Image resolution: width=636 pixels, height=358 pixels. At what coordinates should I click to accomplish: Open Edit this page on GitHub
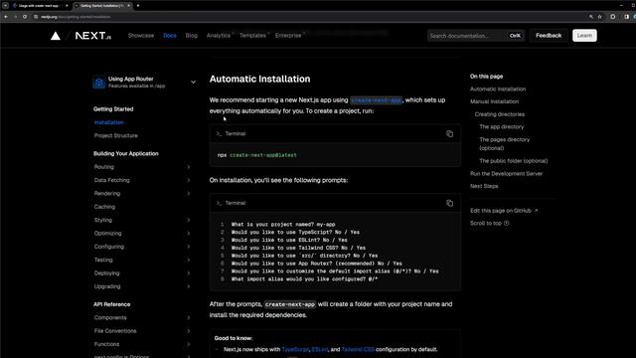click(x=504, y=211)
